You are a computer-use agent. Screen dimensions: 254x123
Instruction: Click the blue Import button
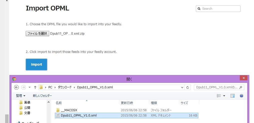(x=36, y=64)
